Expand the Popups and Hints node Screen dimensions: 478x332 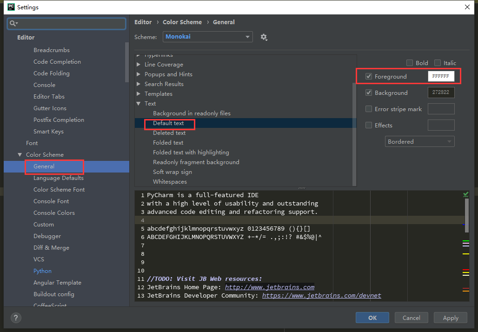[x=139, y=74]
